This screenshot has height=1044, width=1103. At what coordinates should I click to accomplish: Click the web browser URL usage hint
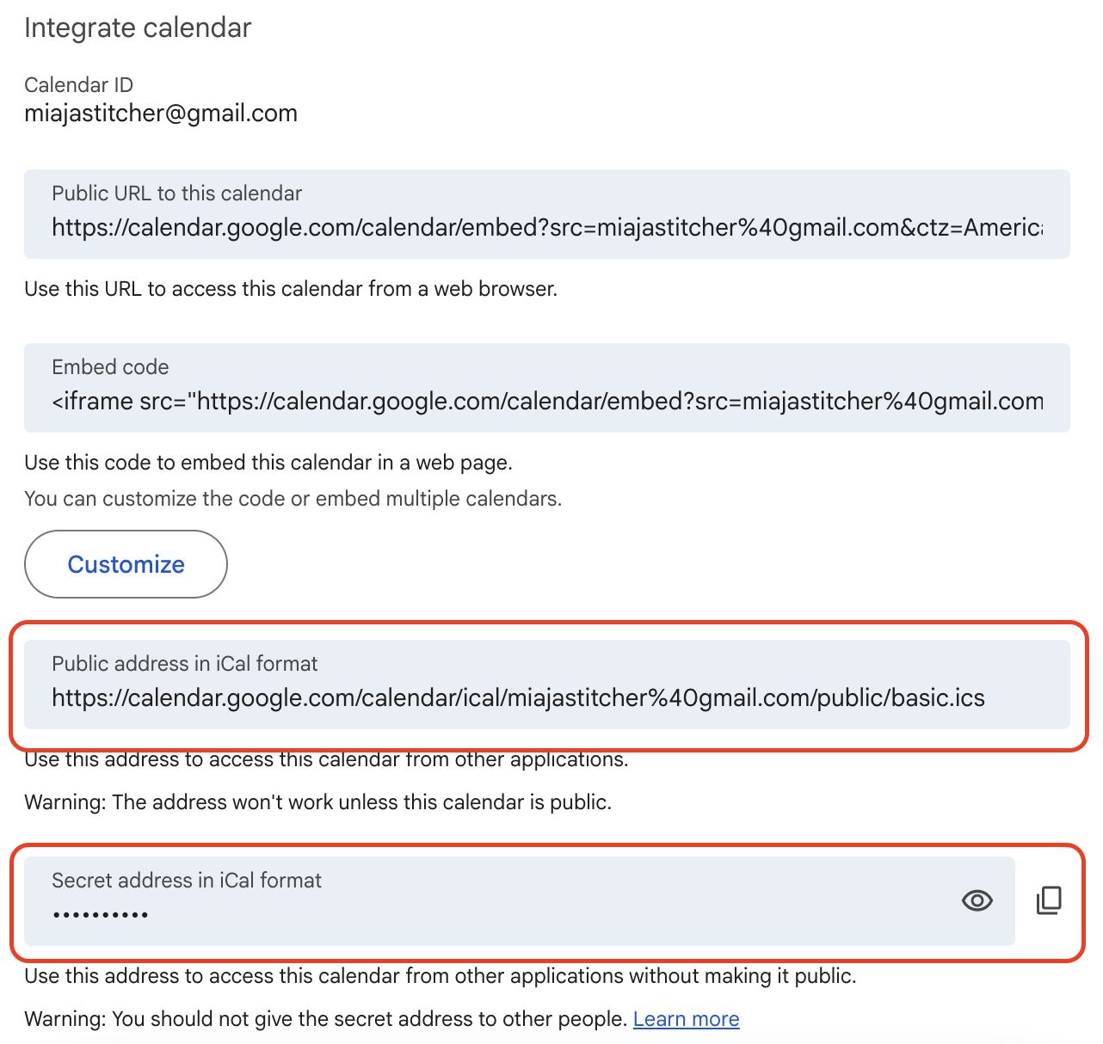pos(291,289)
